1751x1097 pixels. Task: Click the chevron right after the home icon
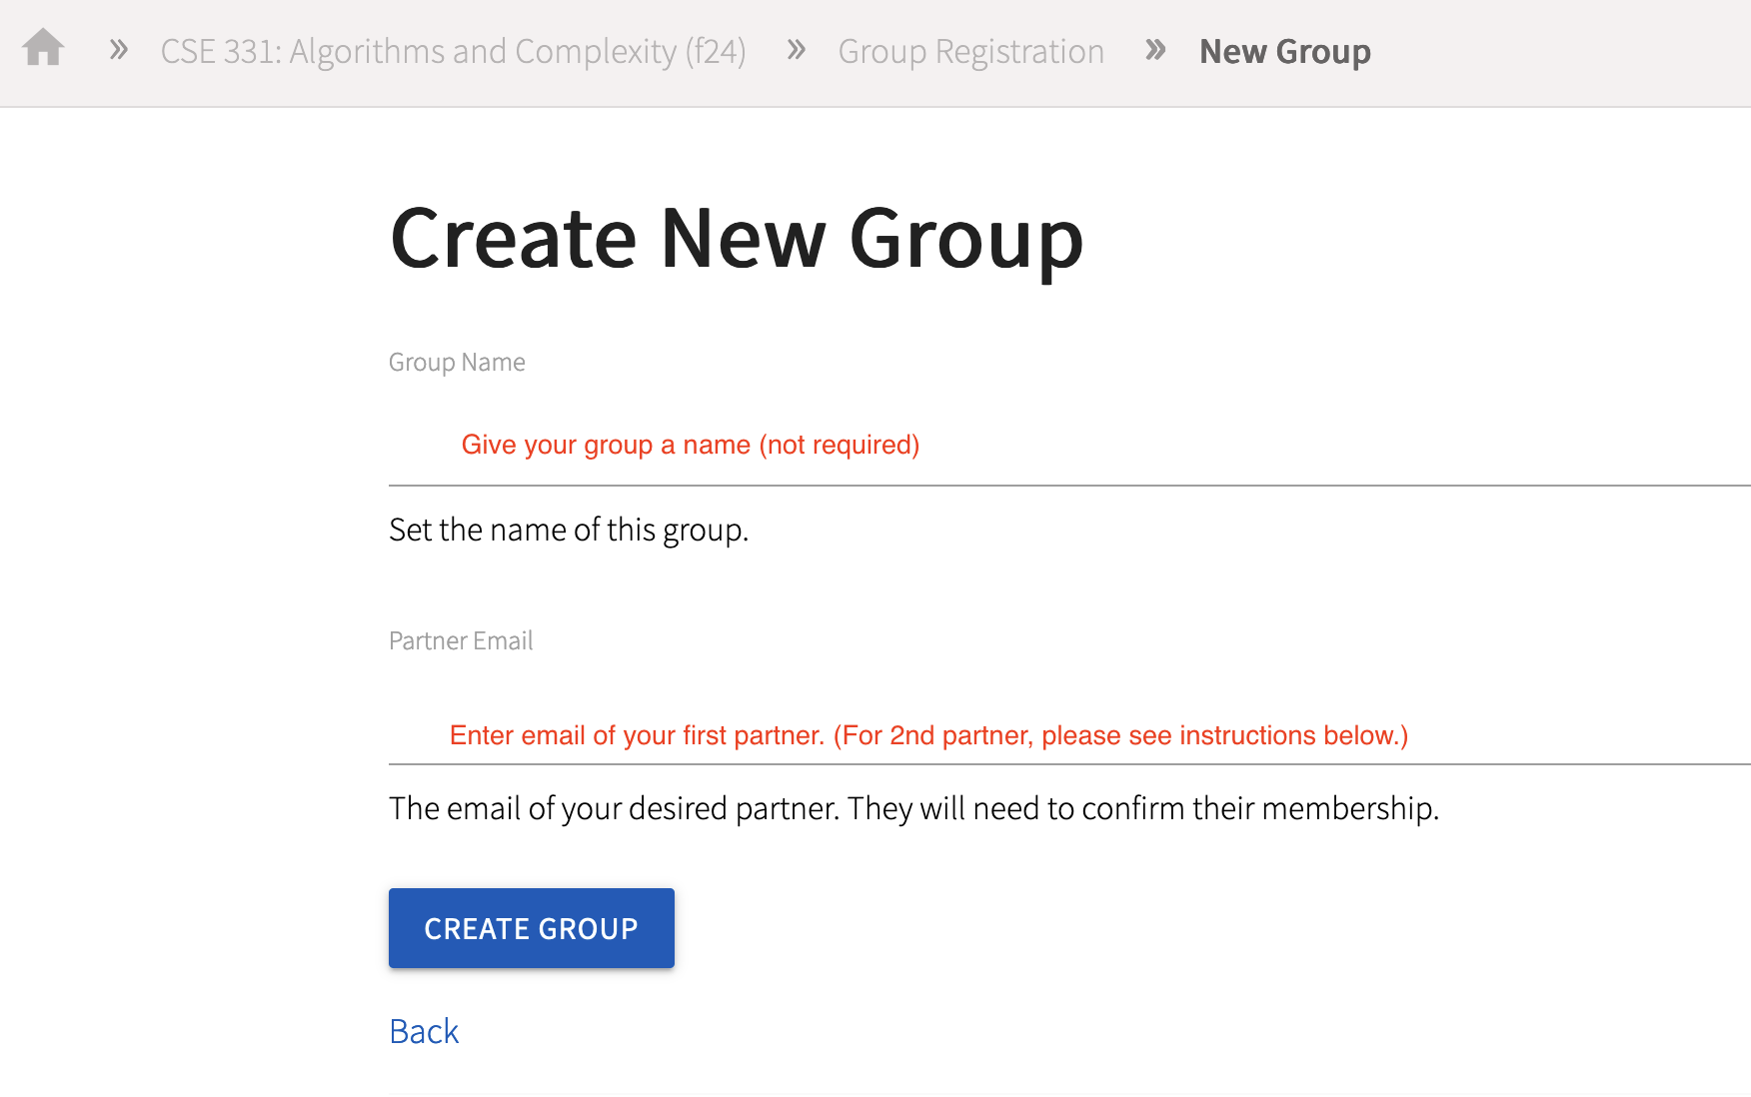pyautogui.click(x=119, y=49)
